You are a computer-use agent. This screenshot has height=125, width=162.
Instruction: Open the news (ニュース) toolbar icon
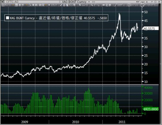[x=80, y=5]
